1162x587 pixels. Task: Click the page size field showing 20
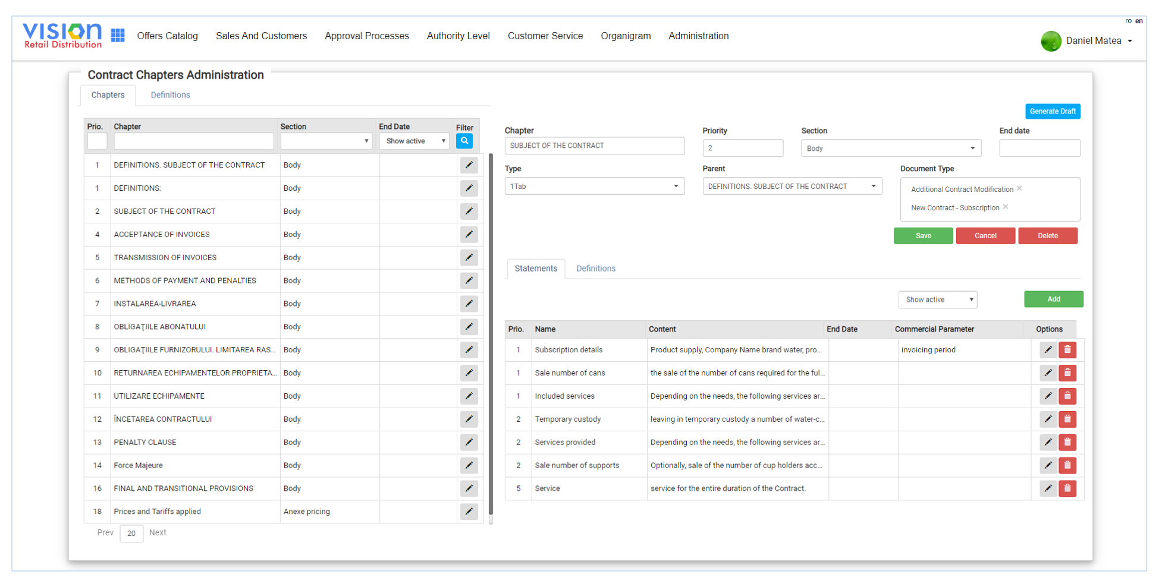[x=131, y=534]
